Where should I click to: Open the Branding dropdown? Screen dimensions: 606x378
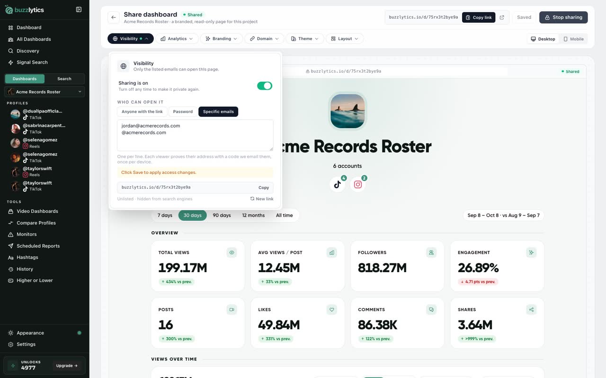click(x=221, y=39)
